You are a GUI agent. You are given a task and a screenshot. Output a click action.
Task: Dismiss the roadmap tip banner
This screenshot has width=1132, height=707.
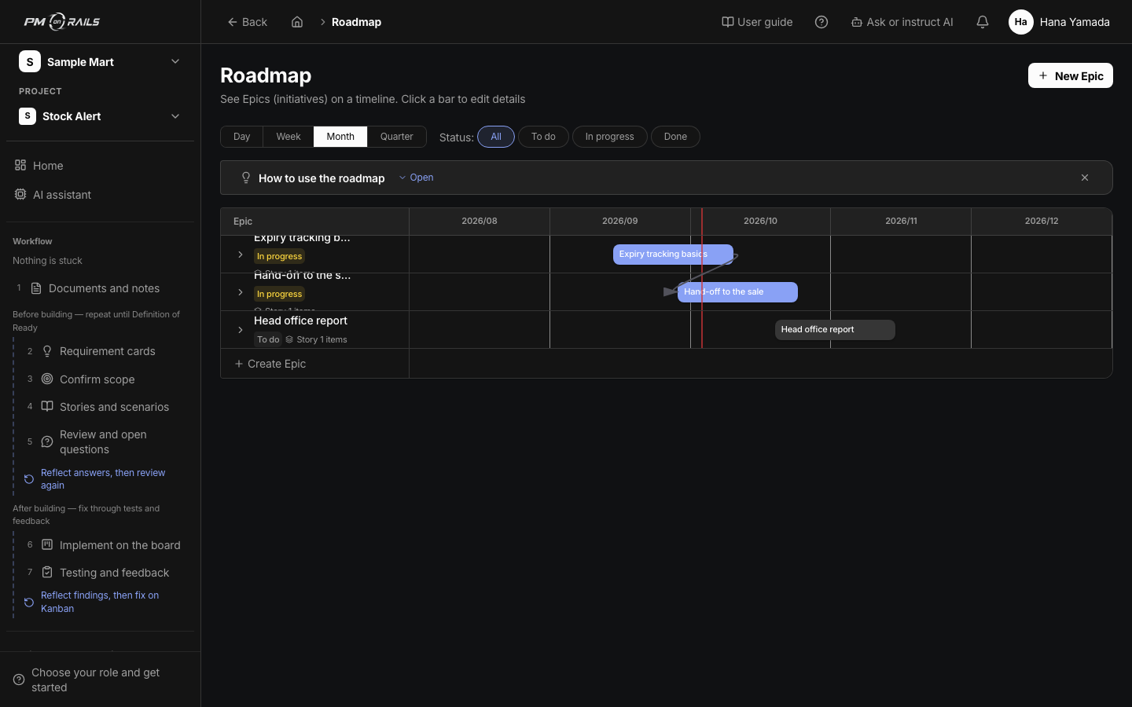pos(1085,178)
